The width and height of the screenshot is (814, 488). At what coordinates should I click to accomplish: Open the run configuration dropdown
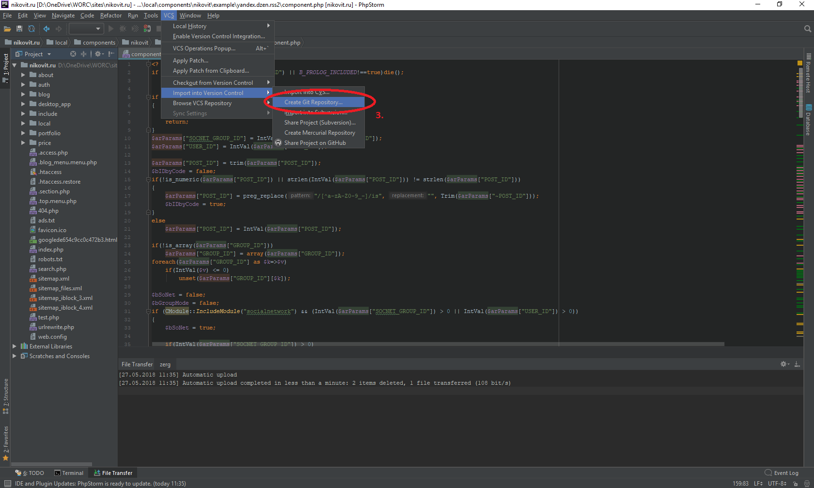click(x=86, y=29)
